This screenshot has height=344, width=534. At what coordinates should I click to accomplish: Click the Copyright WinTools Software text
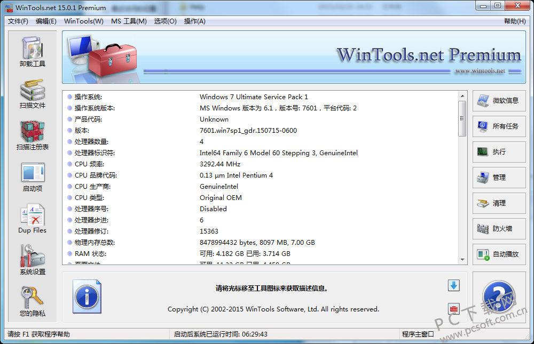[x=273, y=309]
